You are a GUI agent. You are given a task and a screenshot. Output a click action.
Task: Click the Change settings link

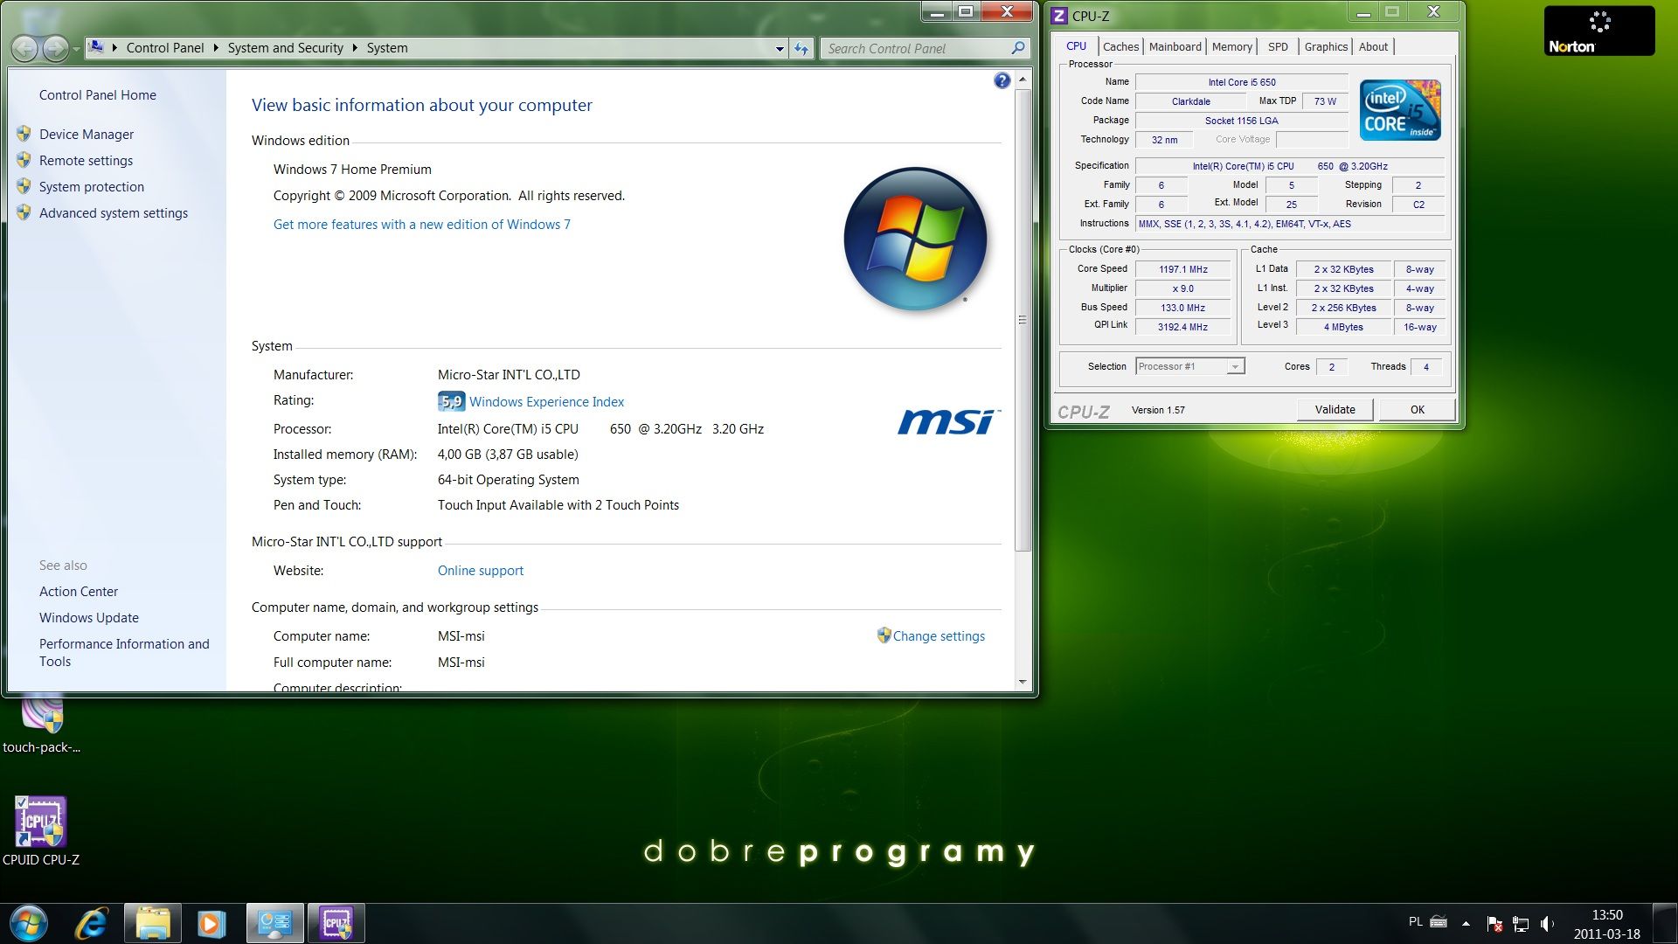click(x=938, y=636)
